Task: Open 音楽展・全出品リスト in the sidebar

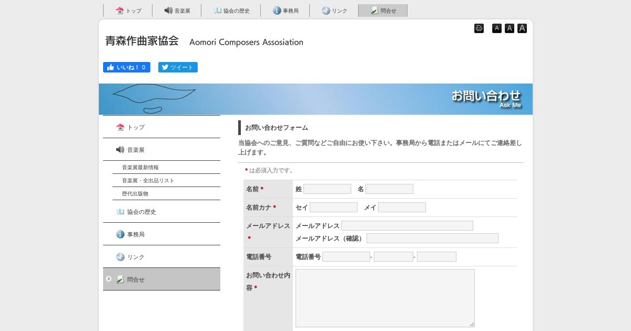Action: [166, 181]
